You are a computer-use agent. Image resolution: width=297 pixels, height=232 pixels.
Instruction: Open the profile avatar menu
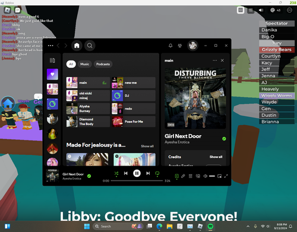[192, 46]
